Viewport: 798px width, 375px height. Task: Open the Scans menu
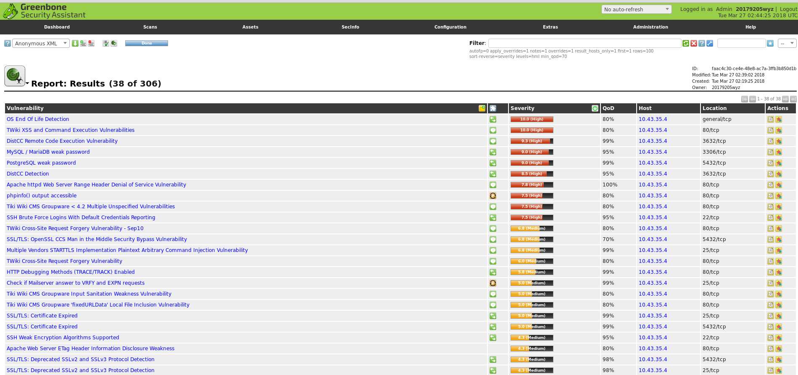coord(150,27)
